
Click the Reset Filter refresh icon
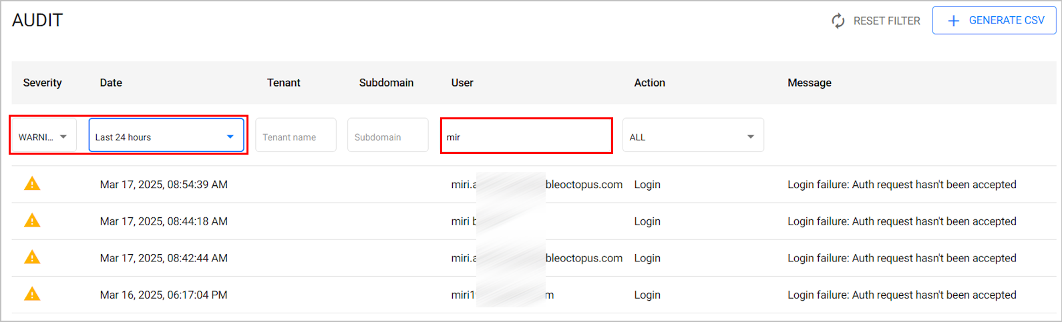pyautogui.click(x=838, y=21)
